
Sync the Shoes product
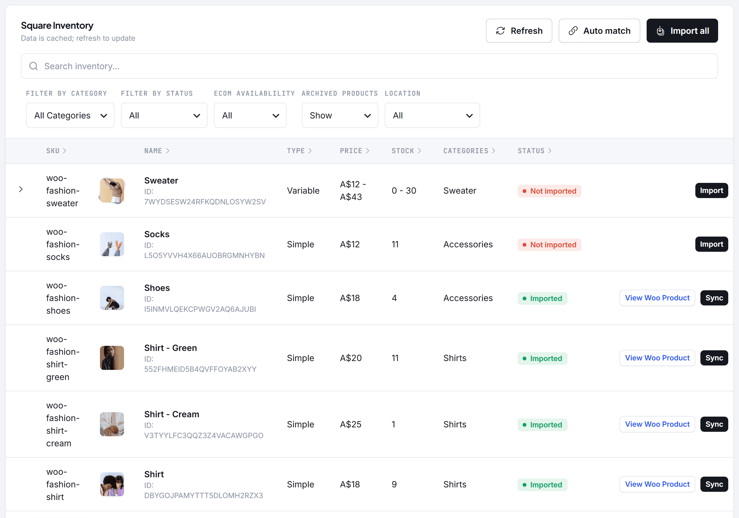click(714, 298)
